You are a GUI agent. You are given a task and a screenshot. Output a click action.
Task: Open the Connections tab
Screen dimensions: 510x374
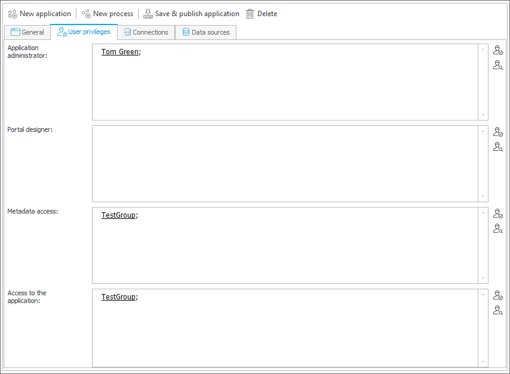pos(146,32)
